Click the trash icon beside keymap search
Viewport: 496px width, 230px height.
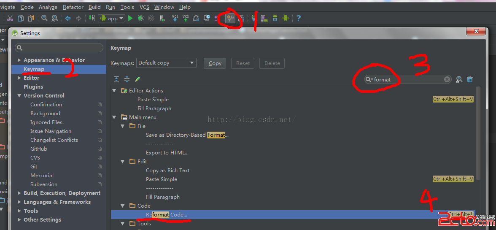click(x=470, y=79)
